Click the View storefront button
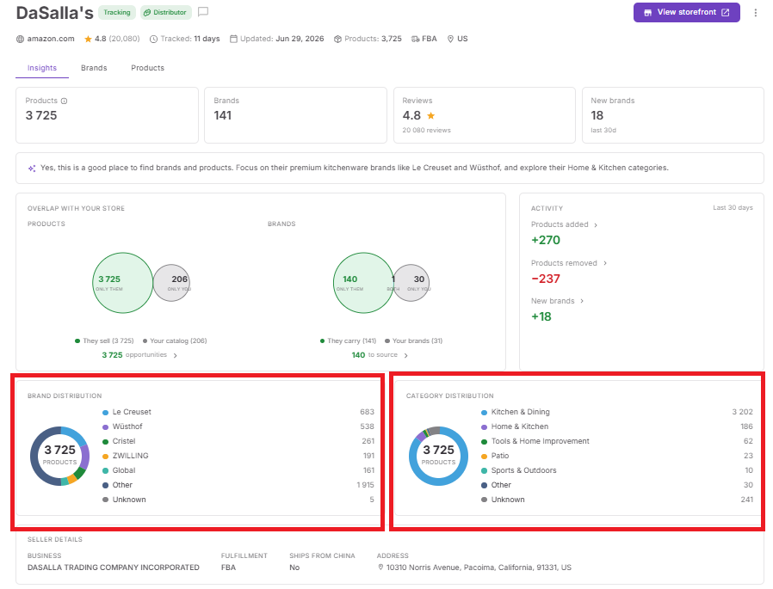Image resolution: width=773 pixels, height=589 pixels. (x=686, y=12)
